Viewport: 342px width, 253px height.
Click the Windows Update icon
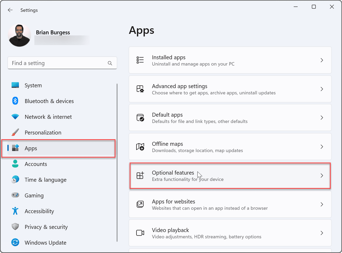15,243
